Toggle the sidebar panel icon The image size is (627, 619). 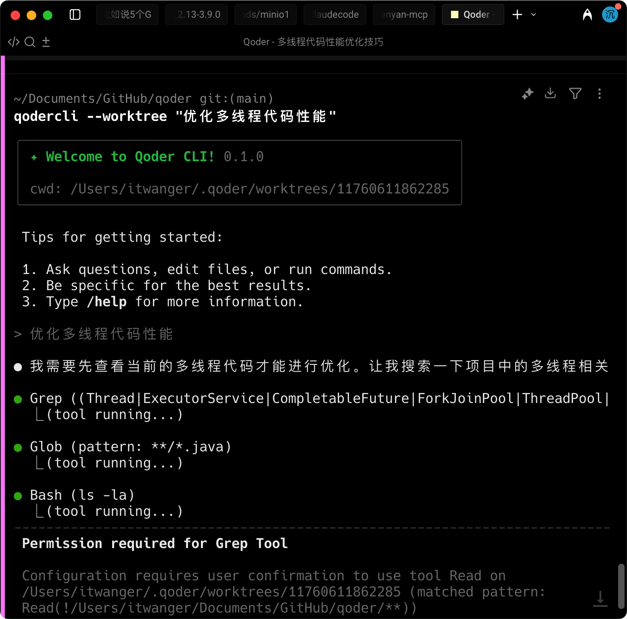75,15
